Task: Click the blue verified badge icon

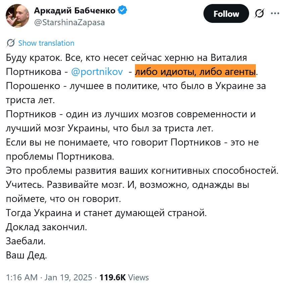Action: pos(122,10)
